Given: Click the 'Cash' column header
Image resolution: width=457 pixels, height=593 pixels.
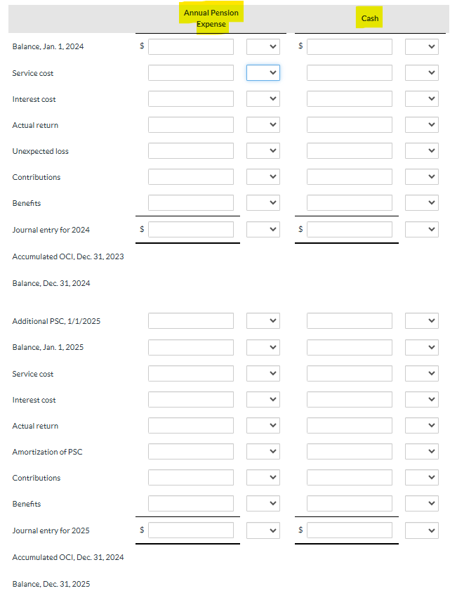Looking at the screenshot, I should (x=370, y=18).
